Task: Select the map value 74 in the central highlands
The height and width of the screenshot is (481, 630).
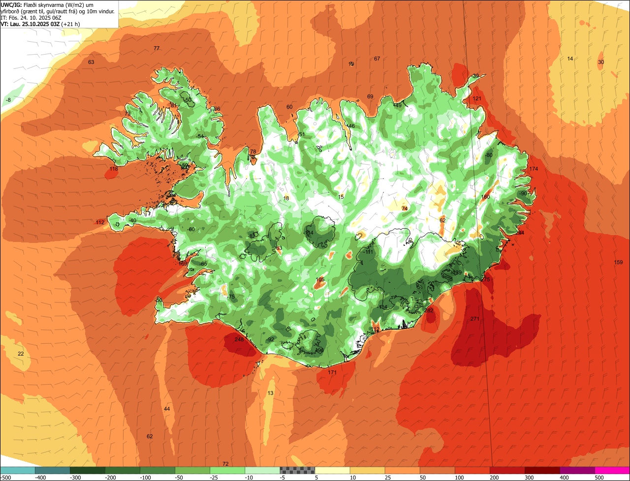Action: [x=405, y=209]
